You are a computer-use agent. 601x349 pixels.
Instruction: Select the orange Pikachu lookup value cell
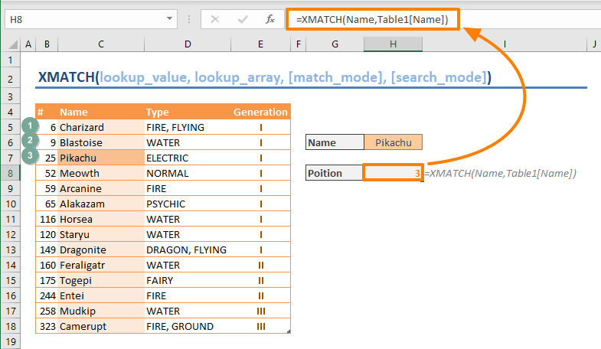pos(393,142)
